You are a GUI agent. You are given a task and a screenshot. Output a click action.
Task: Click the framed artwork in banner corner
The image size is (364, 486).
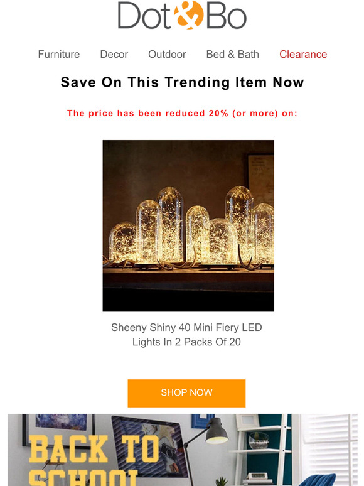pyautogui.click(x=59, y=429)
